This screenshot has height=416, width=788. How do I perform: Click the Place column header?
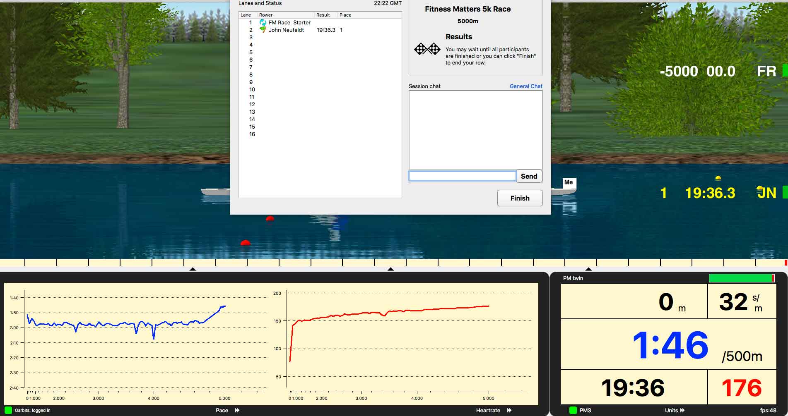tap(345, 15)
